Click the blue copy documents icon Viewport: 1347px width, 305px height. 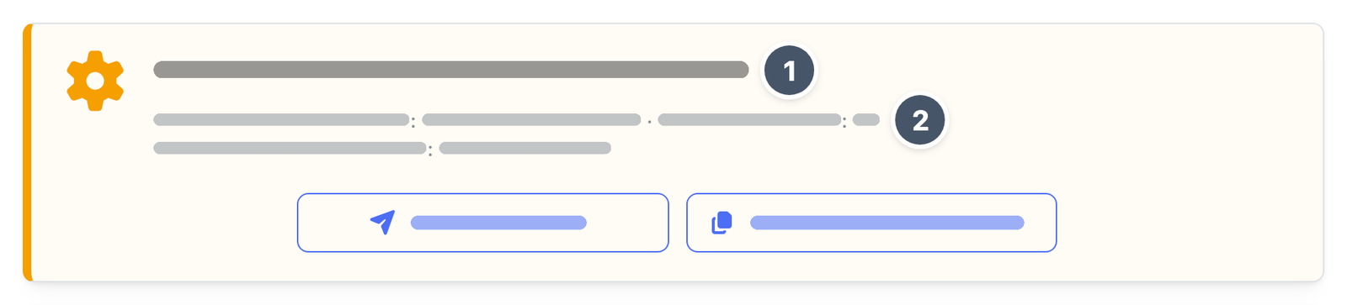pos(722,223)
